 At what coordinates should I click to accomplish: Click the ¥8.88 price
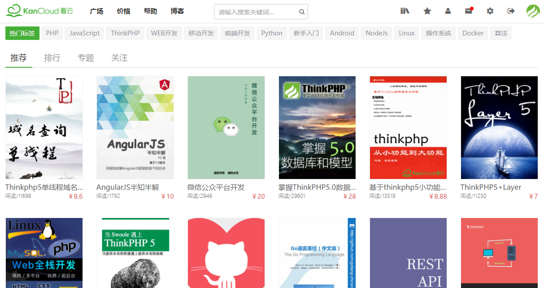point(438,196)
